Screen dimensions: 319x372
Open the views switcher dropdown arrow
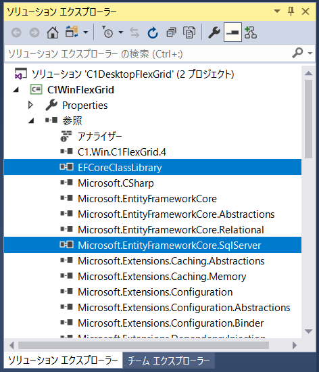point(86,32)
